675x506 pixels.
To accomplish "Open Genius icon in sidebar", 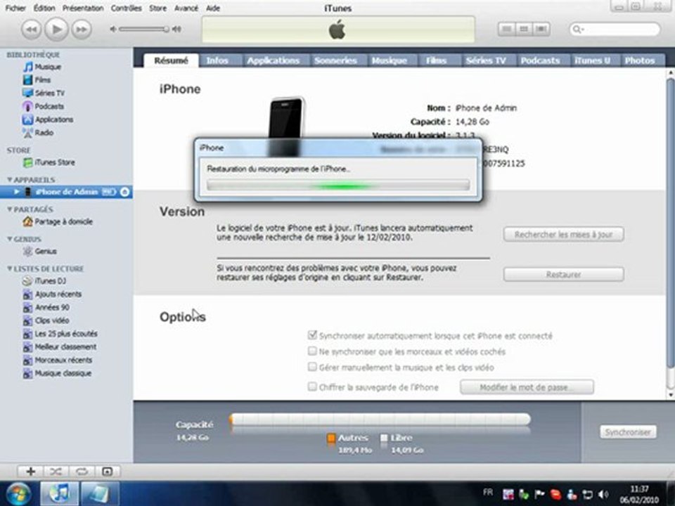I will click(28, 252).
